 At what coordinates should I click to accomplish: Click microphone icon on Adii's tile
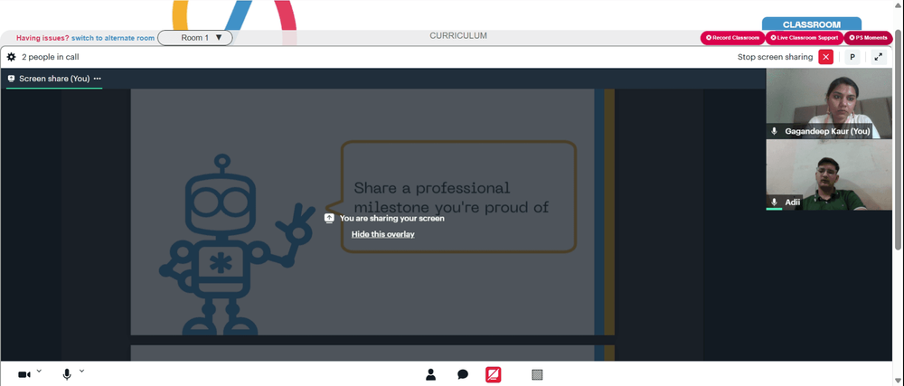click(775, 202)
